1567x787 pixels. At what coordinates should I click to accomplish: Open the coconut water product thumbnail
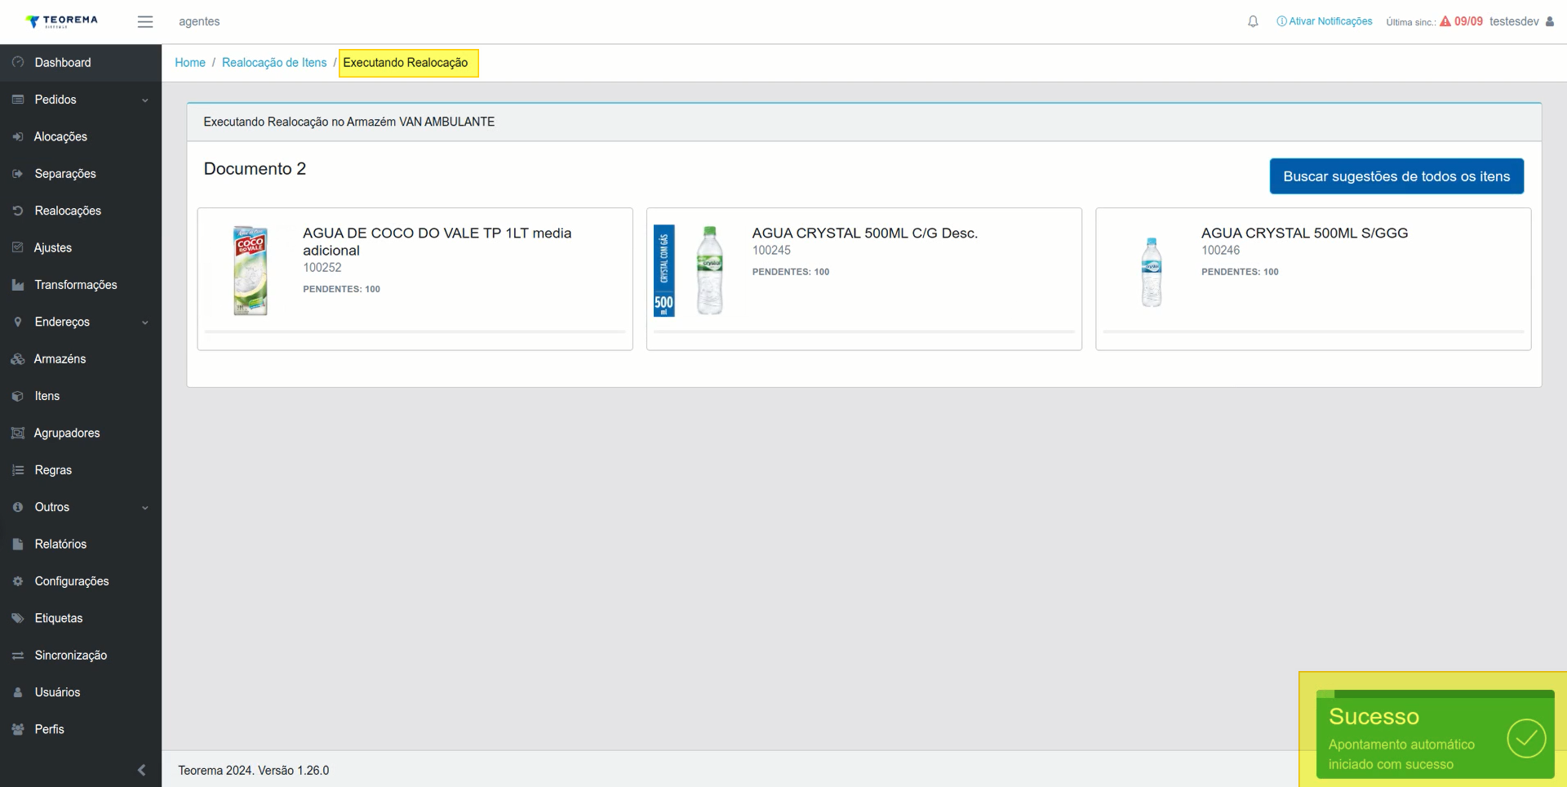click(251, 270)
